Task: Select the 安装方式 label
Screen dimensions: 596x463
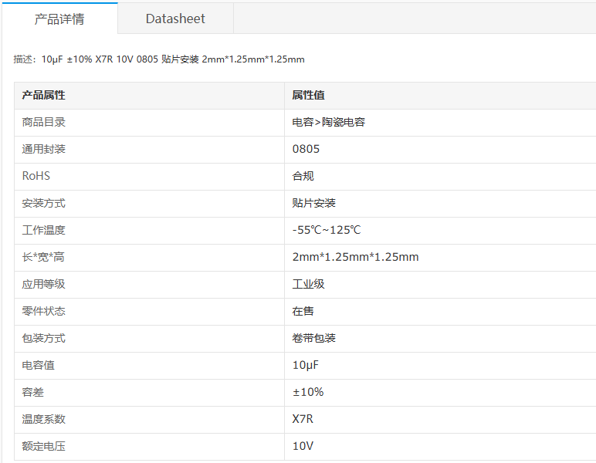Action: 43,203
